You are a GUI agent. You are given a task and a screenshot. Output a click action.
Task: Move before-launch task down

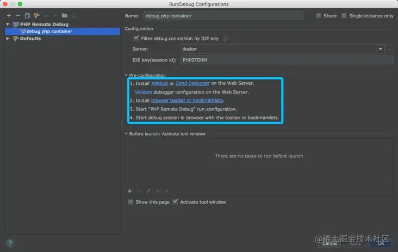click(x=167, y=191)
